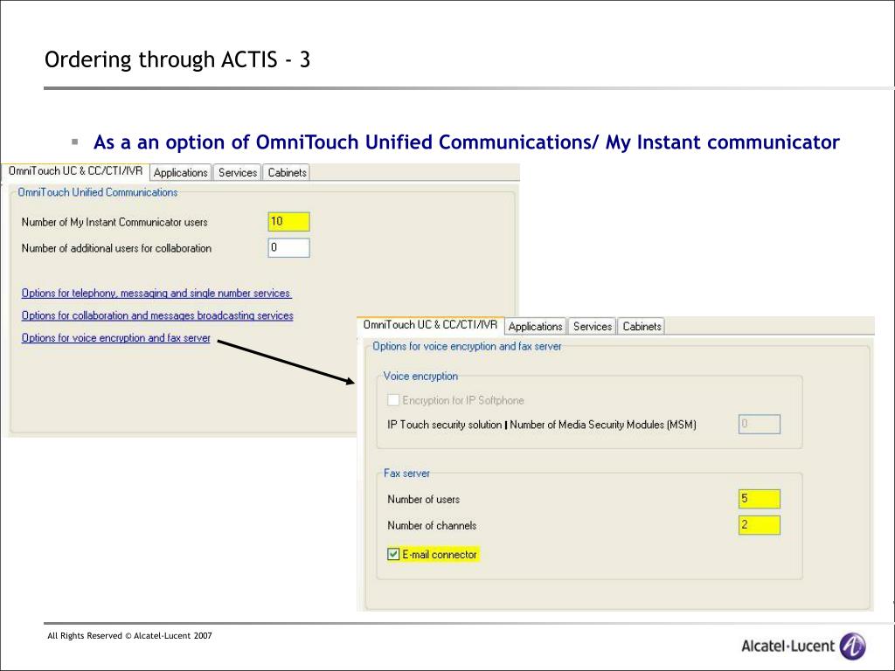Click the 'Number of additional users for collaboration' label
Image resolution: width=895 pixels, height=671 pixels.
(116, 248)
